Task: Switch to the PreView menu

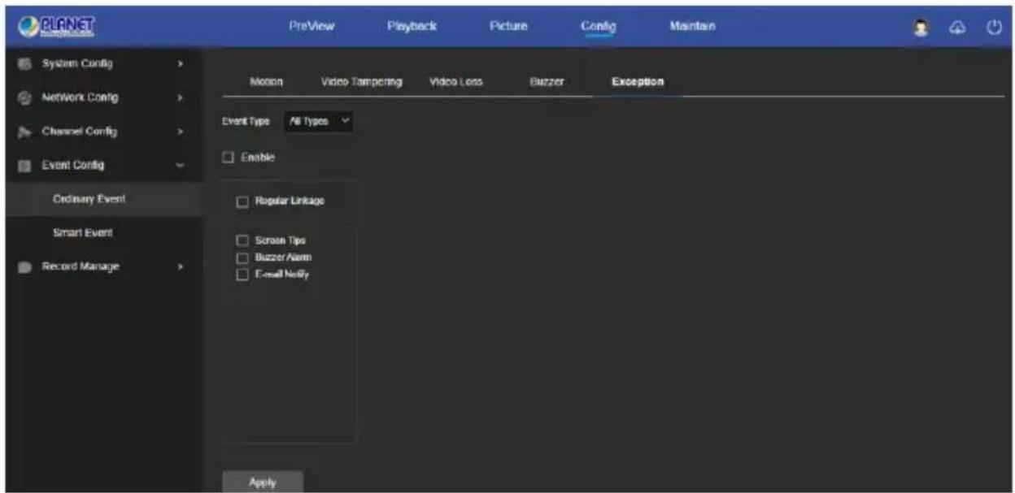Action: pos(312,26)
